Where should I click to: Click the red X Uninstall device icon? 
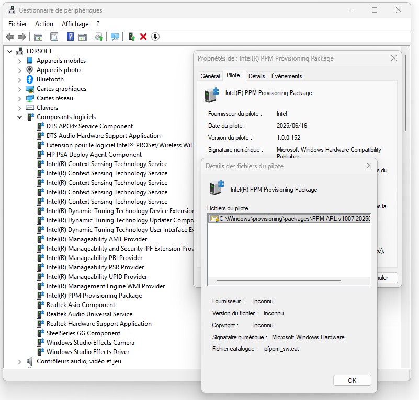coord(143,37)
